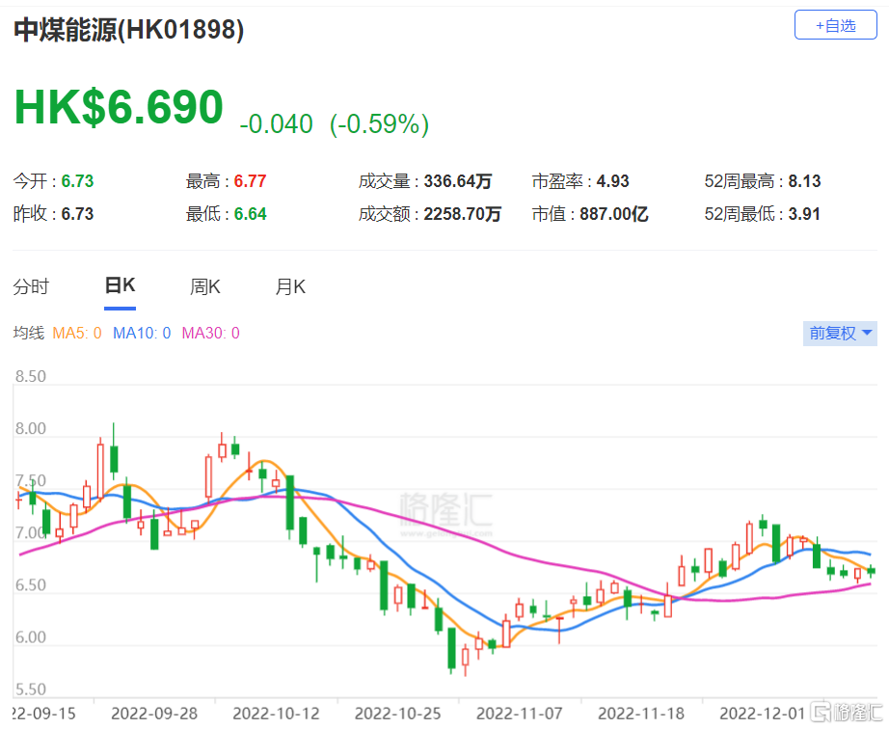
Task: Click the 6.00 price axis label
Action: coord(31,637)
